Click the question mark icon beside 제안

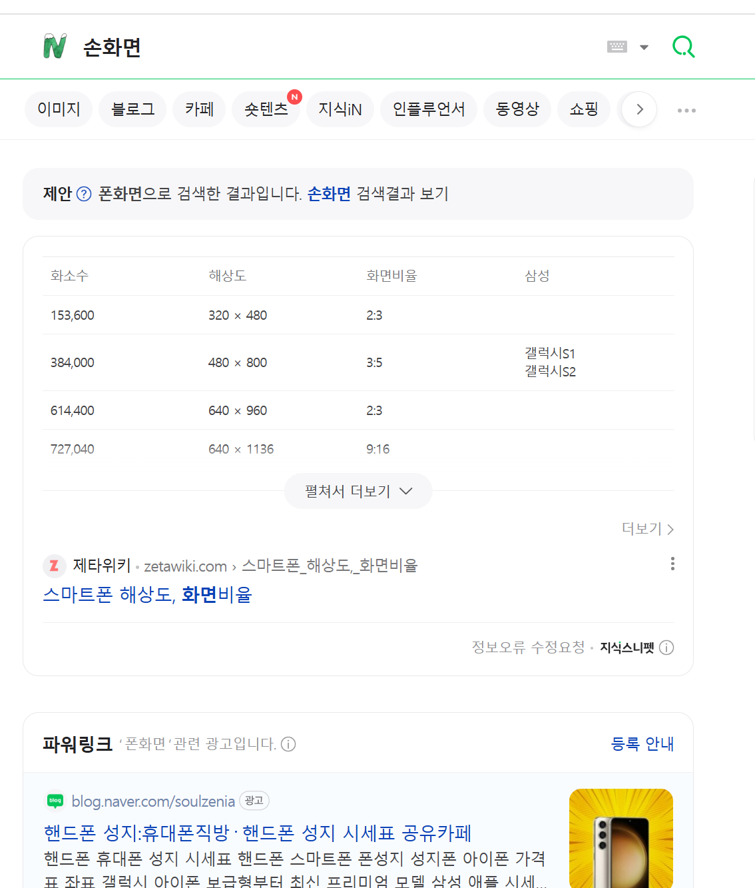pos(84,194)
